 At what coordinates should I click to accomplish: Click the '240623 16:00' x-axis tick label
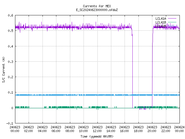124,129
